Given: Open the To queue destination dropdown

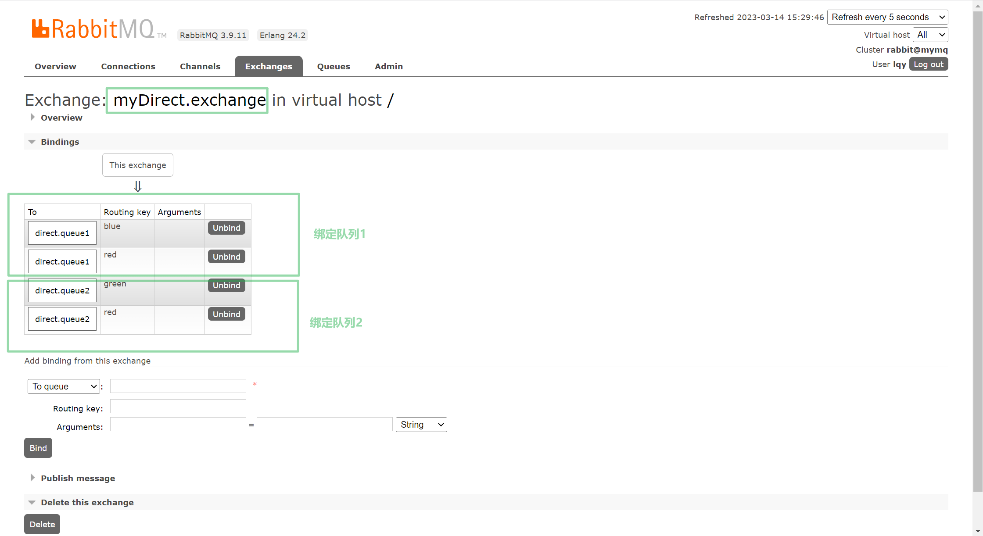Looking at the screenshot, I should point(64,386).
